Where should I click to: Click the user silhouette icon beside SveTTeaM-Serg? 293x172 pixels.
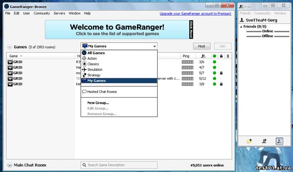[242, 20]
